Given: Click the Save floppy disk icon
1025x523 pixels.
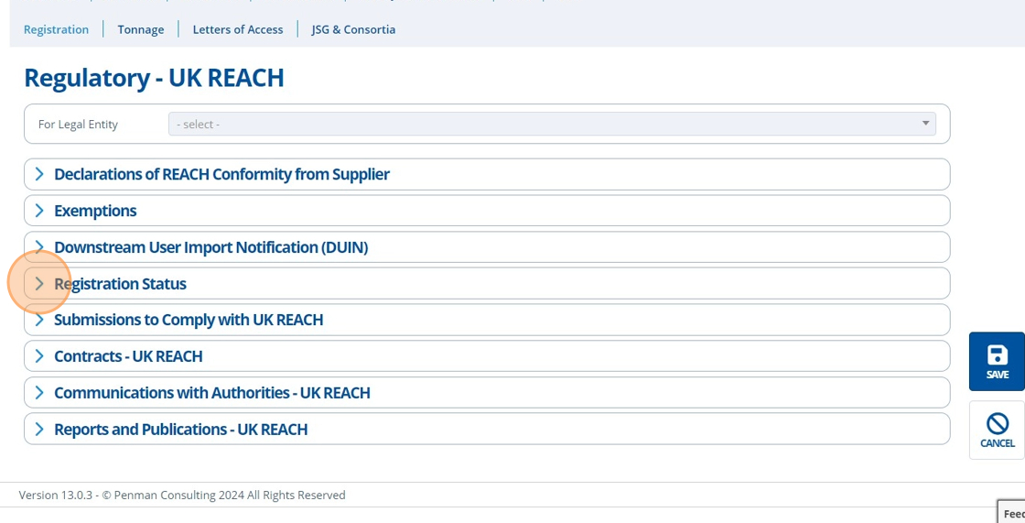Looking at the screenshot, I should tap(997, 355).
